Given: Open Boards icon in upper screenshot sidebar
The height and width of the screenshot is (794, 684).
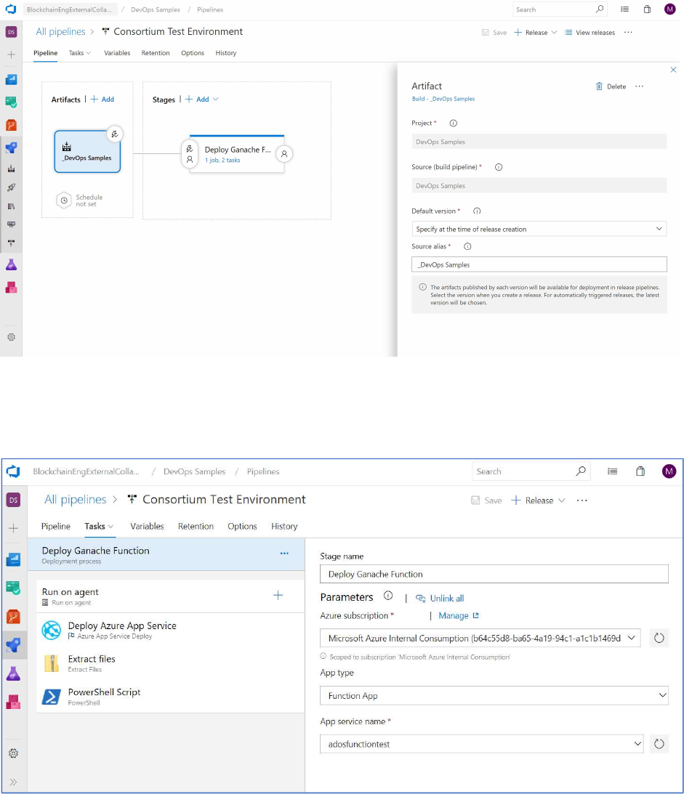Looking at the screenshot, I should click(11, 102).
